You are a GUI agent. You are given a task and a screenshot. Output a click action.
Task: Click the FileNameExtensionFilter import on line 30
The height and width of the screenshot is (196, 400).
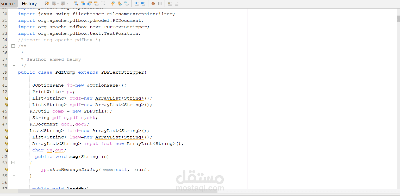(x=97, y=14)
